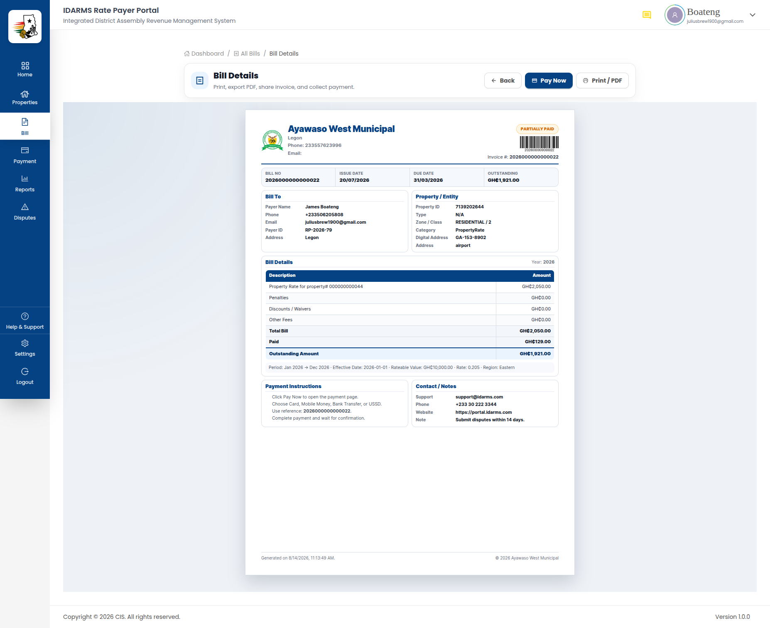Click payer phone +233506205808
770x628 pixels.
[324, 215]
